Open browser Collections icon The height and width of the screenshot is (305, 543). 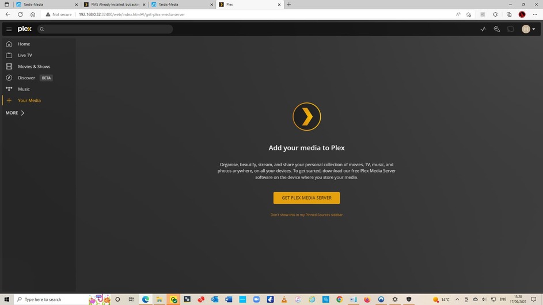tap(509, 14)
